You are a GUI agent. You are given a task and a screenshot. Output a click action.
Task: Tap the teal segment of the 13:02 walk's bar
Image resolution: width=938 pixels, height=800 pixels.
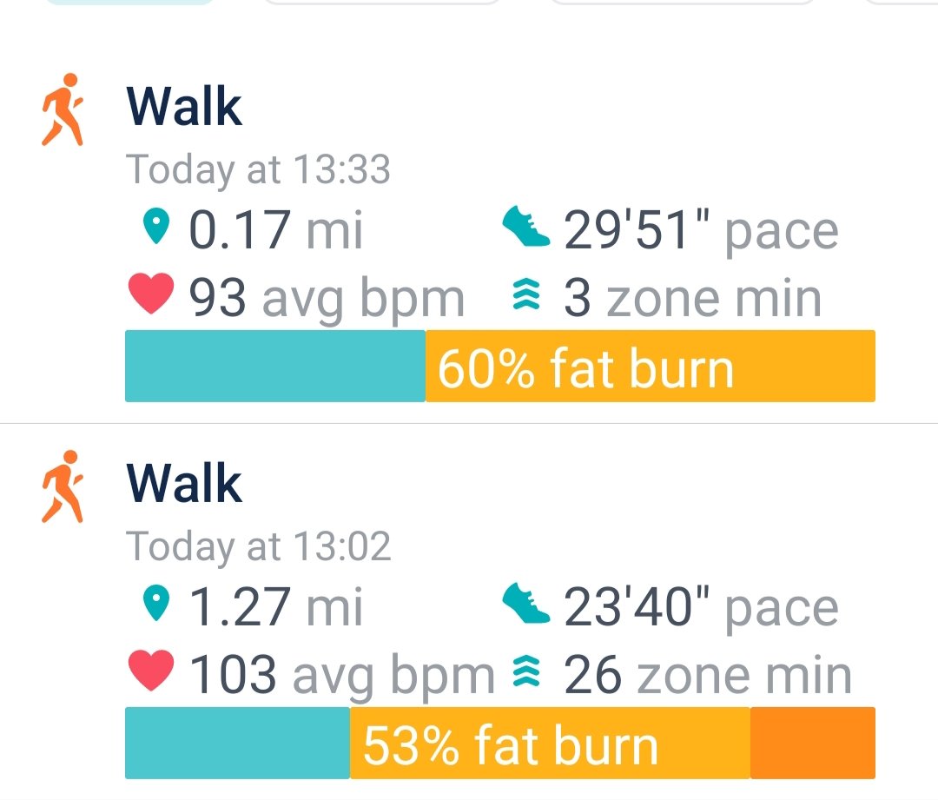tap(237, 744)
